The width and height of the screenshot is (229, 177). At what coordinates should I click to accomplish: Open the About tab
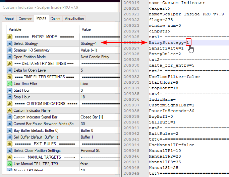click(x=9, y=19)
